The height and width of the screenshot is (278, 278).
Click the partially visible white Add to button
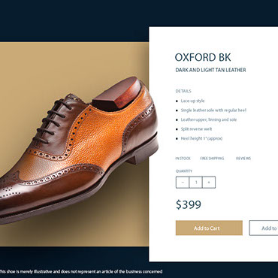(264, 228)
